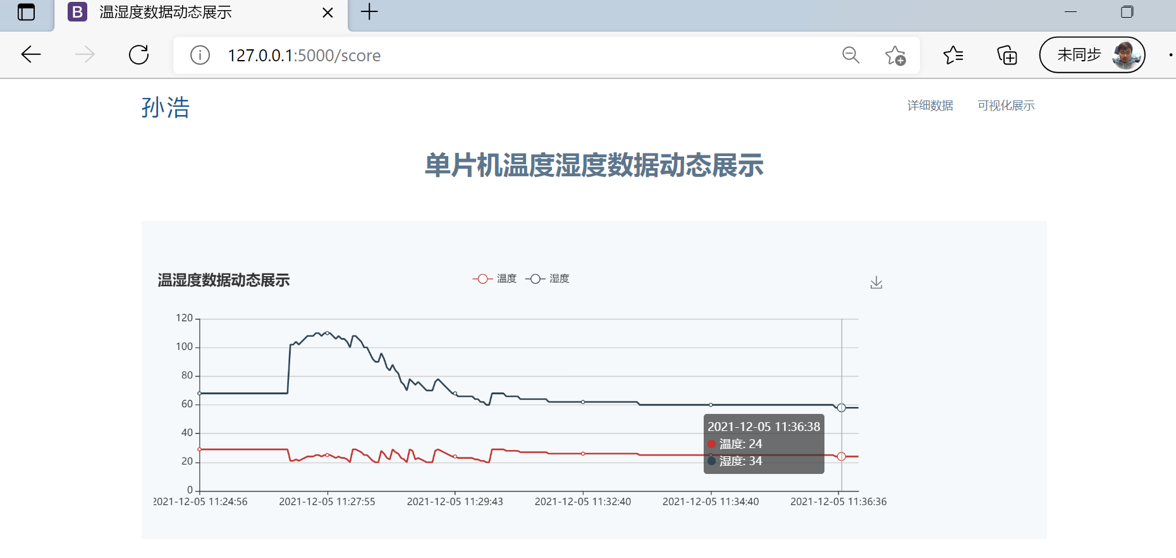This screenshot has width=1176, height=558.
Task: Click the highlighted temperature data point on chart
Action: coord(842,456)
